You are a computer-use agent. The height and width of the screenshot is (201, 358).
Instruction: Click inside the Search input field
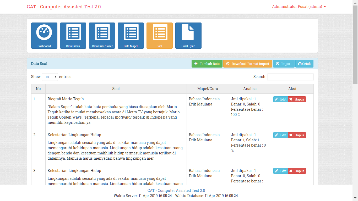pyautogui.click(x=290, y=77)
